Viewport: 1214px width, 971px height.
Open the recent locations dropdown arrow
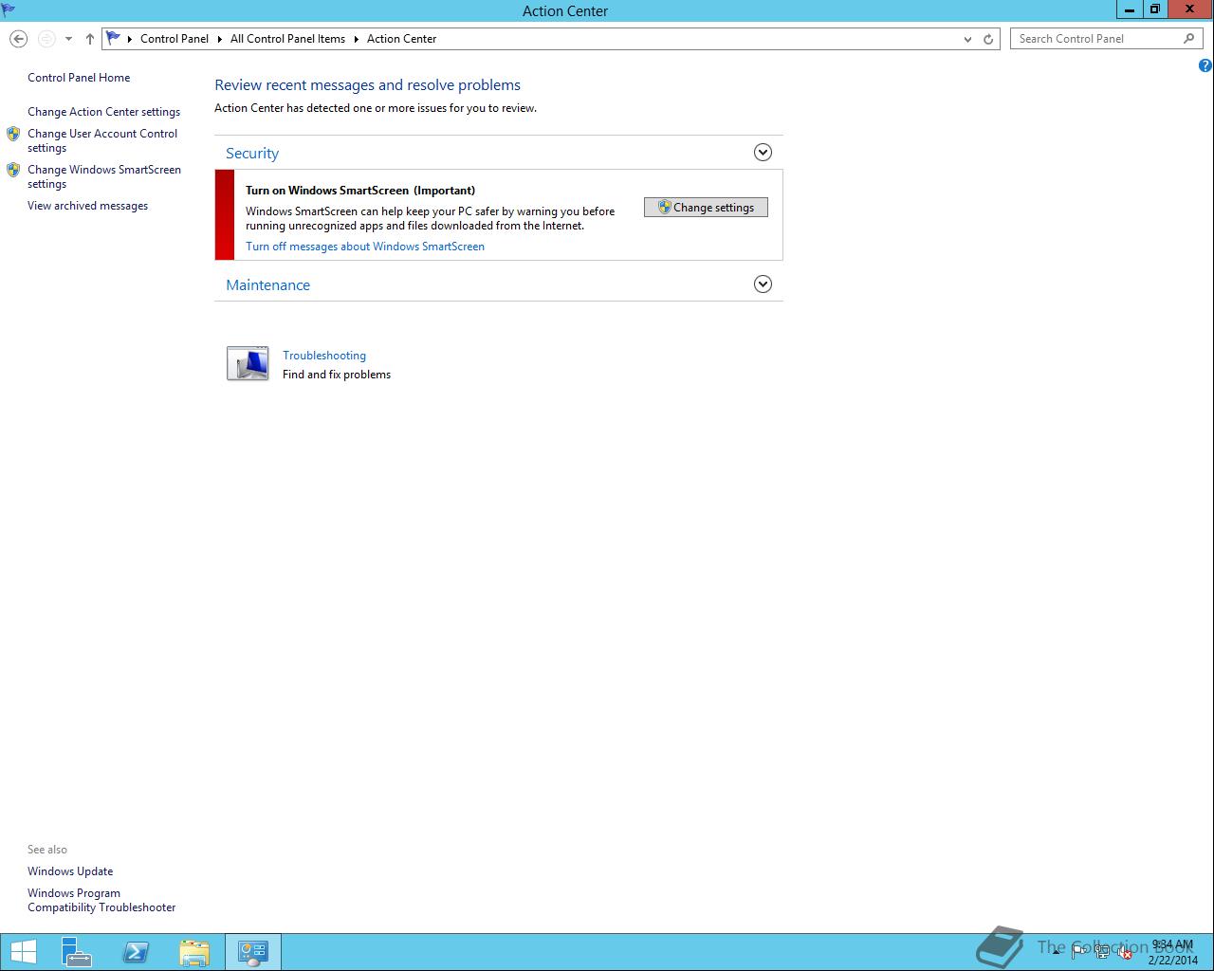click(68, 39)
